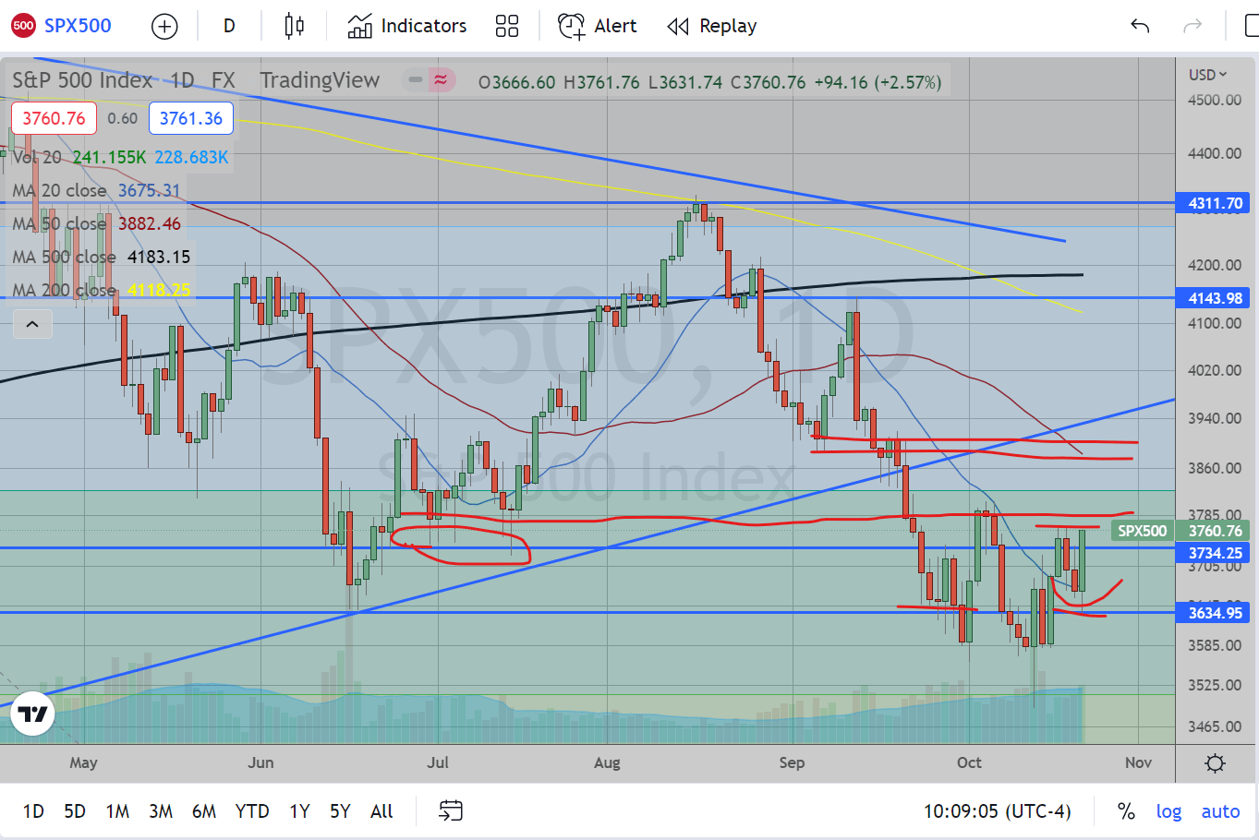Click the 10:09:05 (UTC-4) timezone selector
This screenshot has width=1259, height=840.
pos(998,811)
